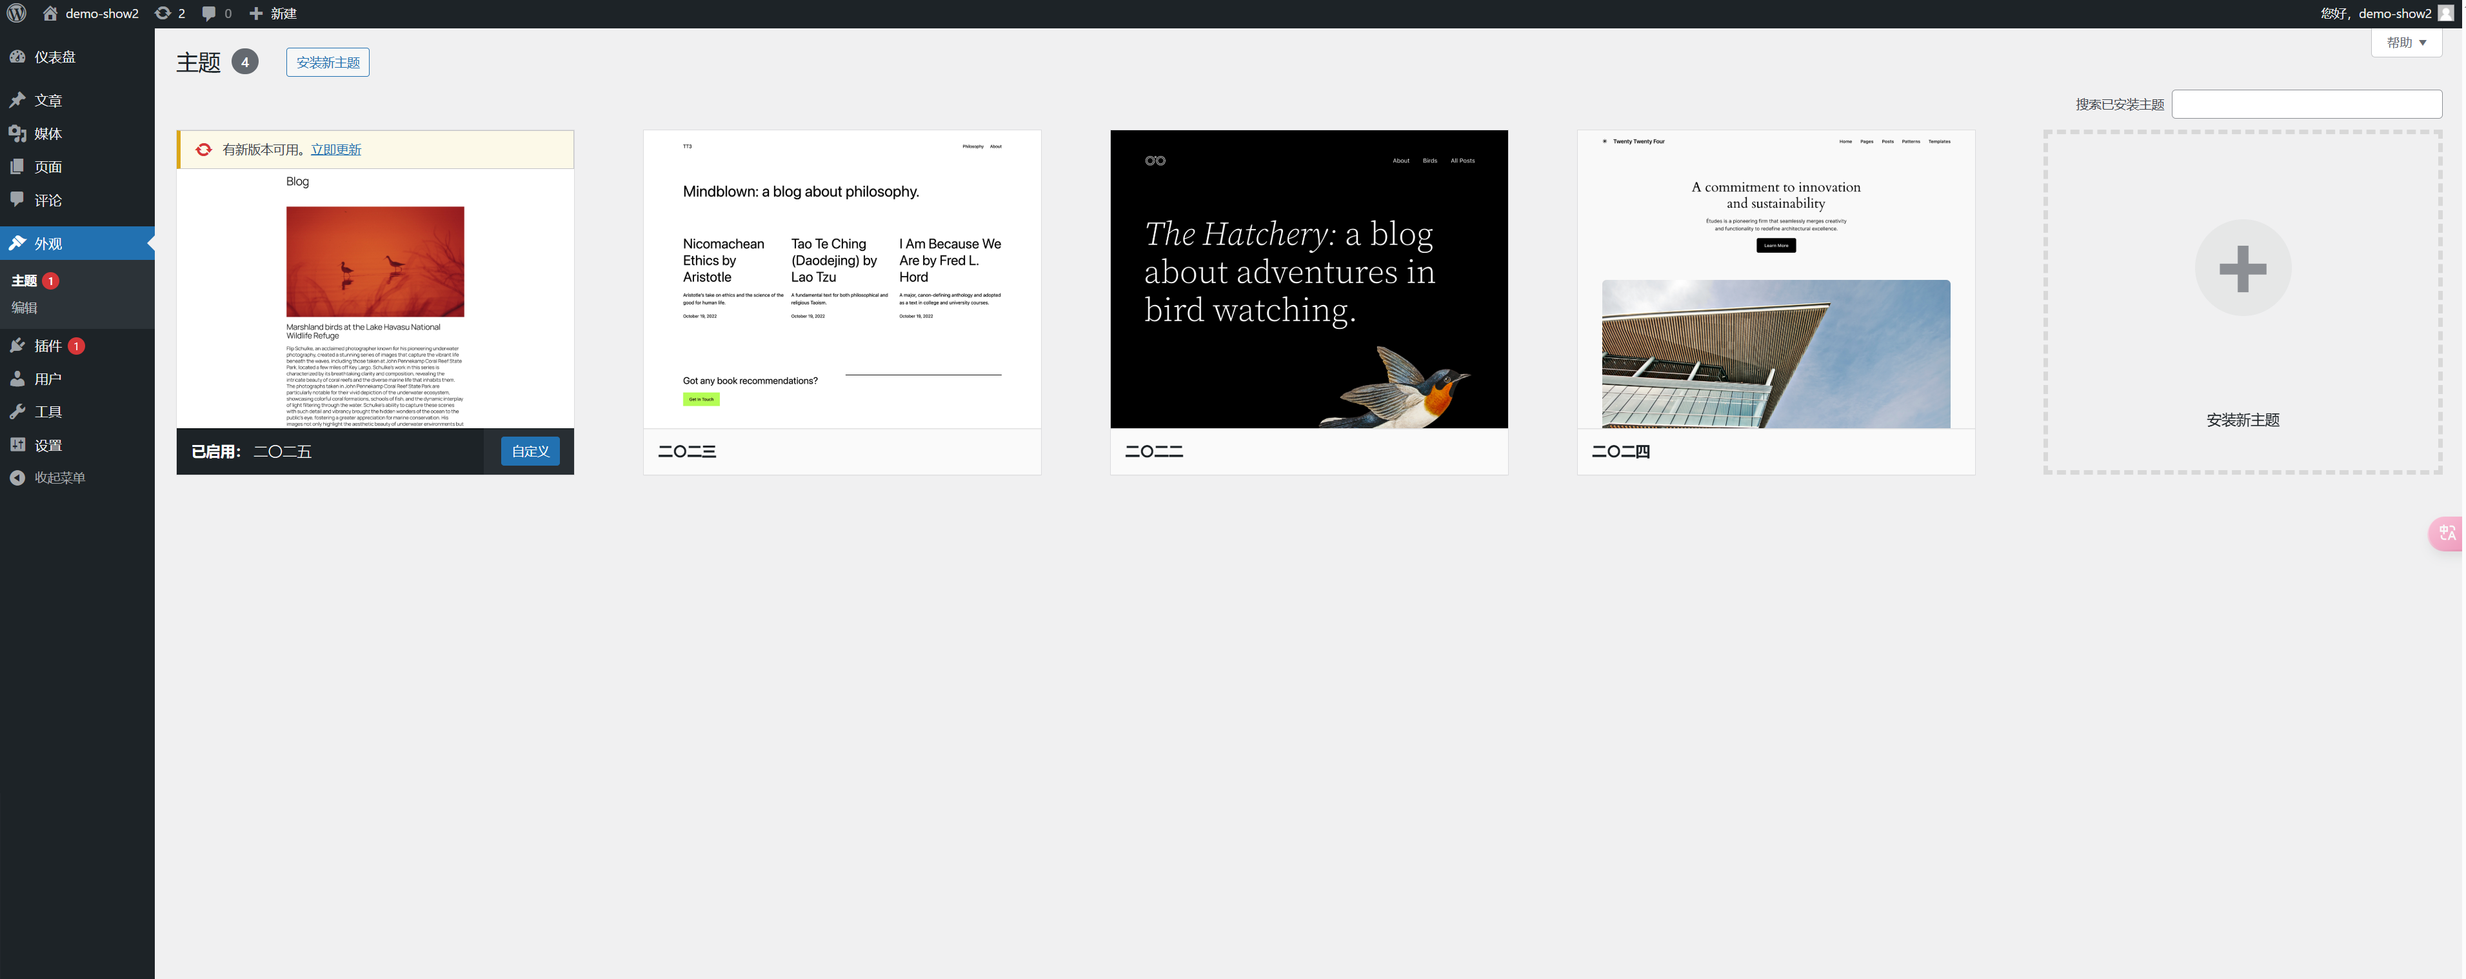
Task: Open 仪表盘 dashboard in sidebar
Action: [x=55, y=57]
